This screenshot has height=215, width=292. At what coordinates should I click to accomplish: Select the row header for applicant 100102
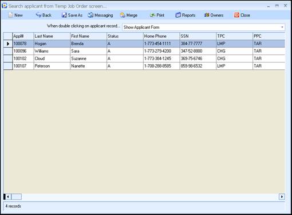[x=8, y=58]
